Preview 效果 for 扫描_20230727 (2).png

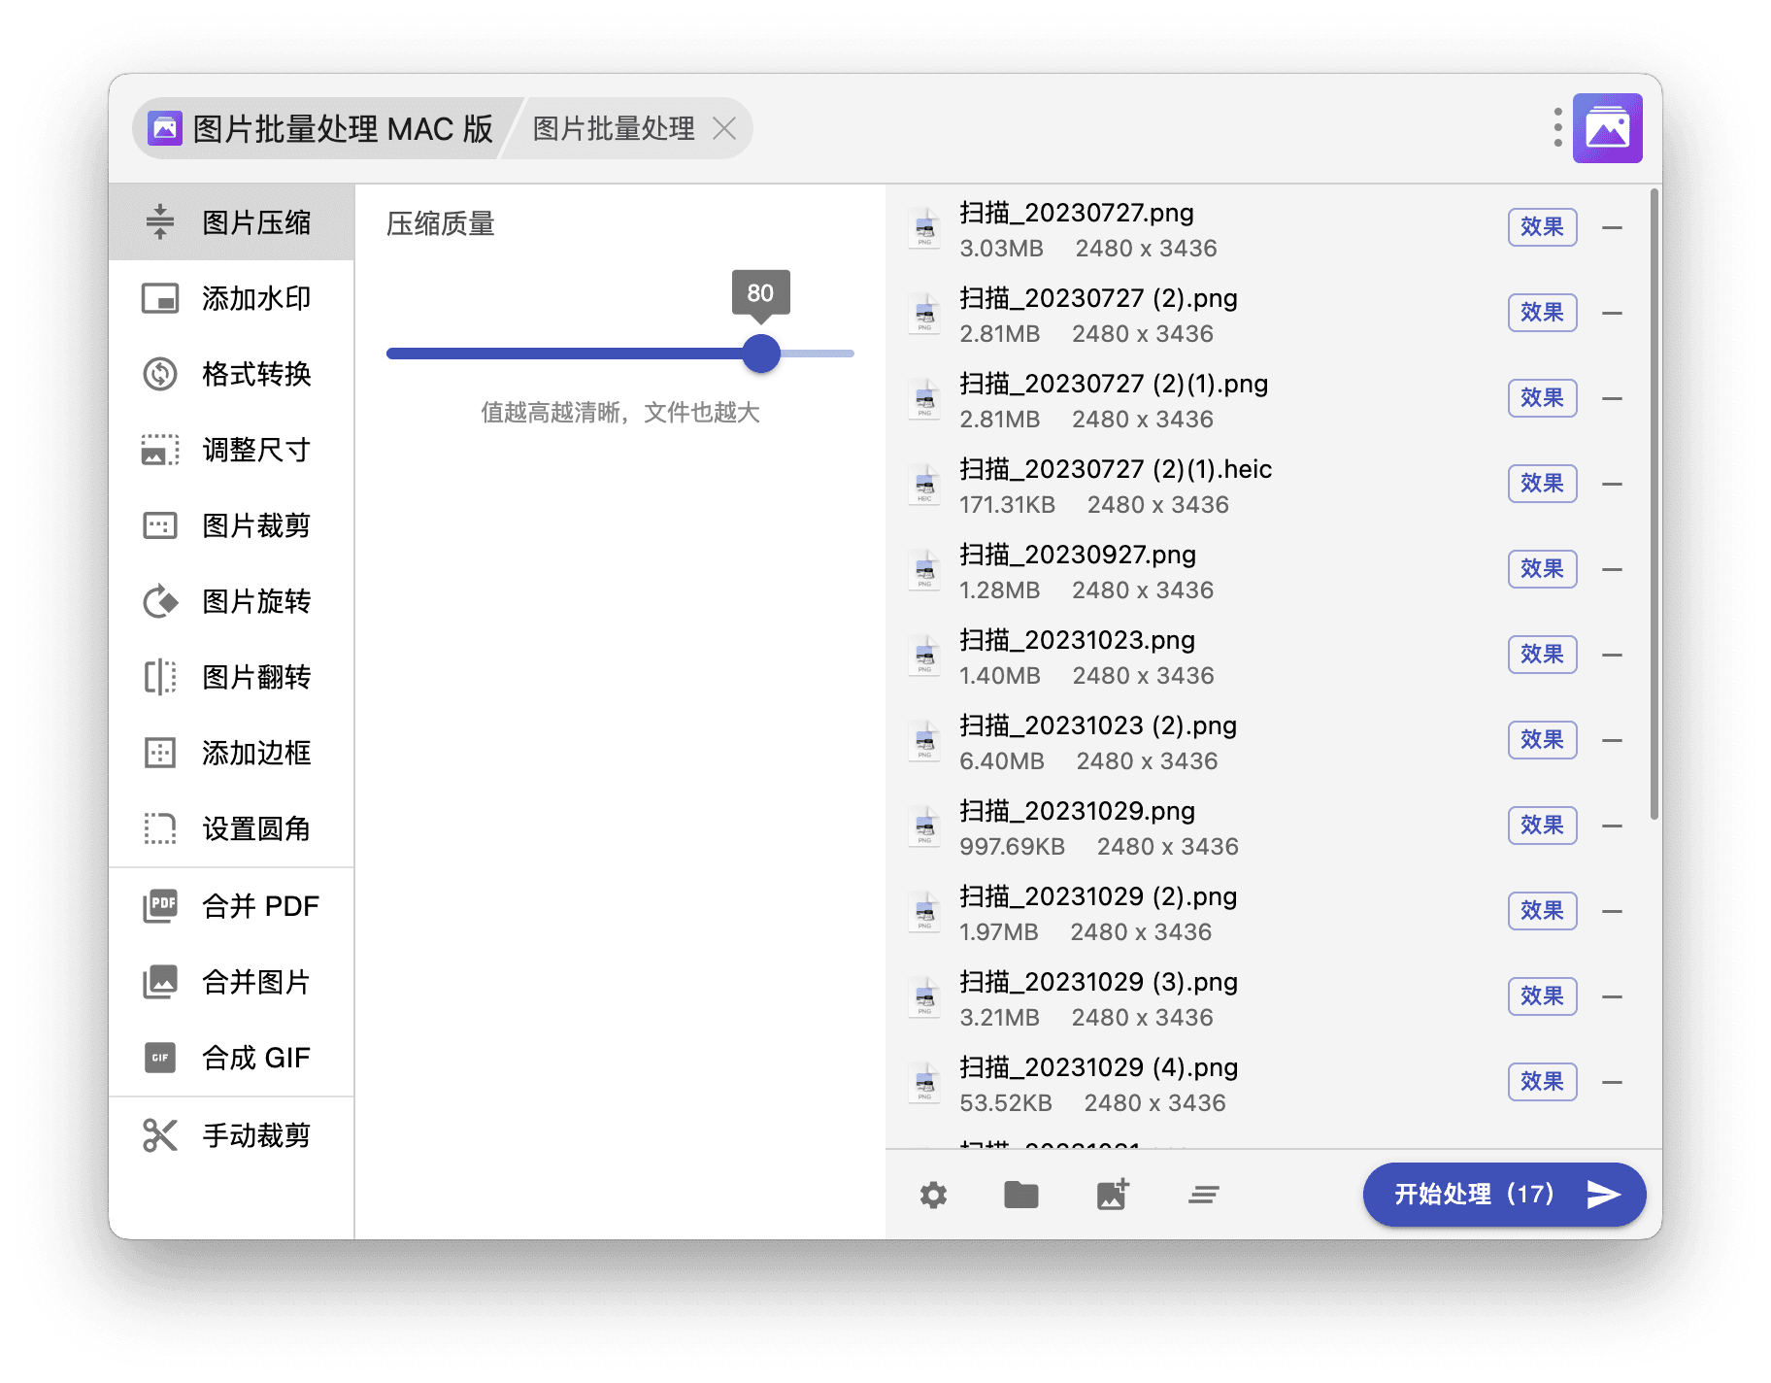coord(1542,313)
